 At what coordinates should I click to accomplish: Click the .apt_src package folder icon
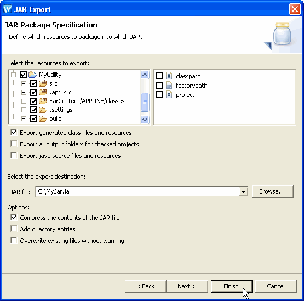click(43, 92)
